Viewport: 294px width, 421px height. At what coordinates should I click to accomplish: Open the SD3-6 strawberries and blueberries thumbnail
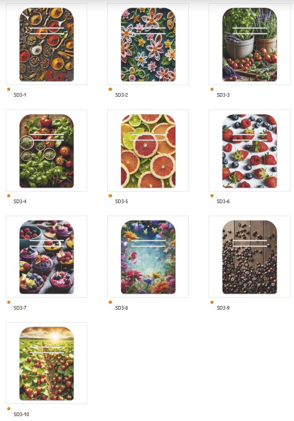pos(249,151)
